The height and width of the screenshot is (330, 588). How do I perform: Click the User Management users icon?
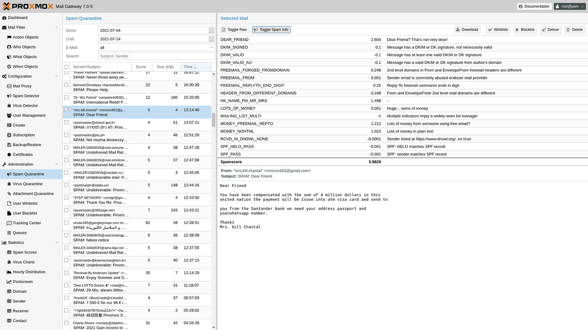pos(9,115)
